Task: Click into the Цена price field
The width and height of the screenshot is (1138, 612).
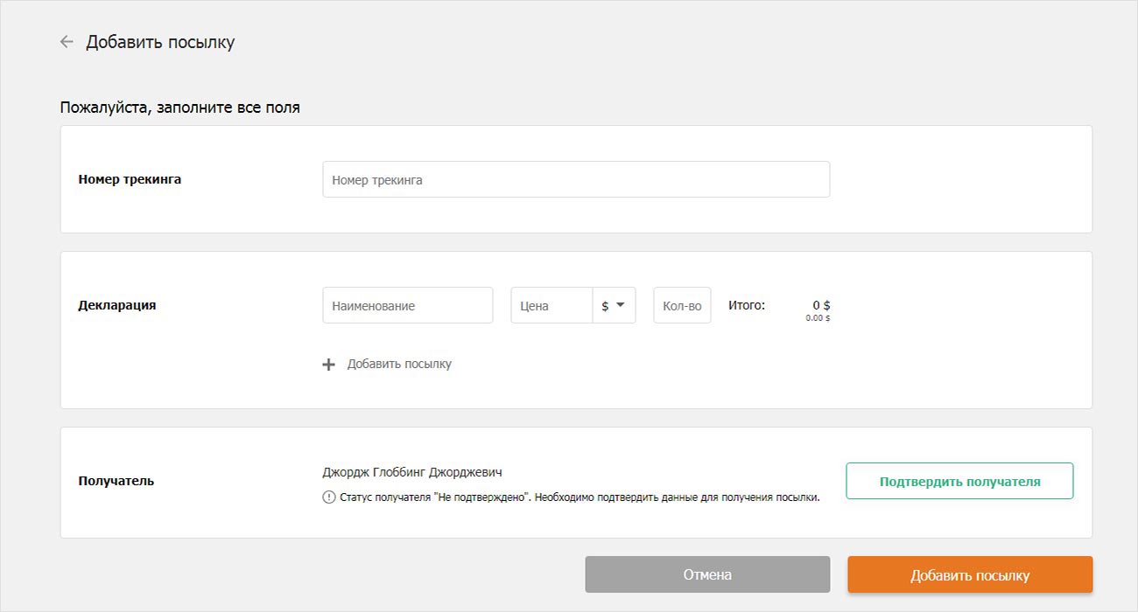Action: tap(551, 306)
